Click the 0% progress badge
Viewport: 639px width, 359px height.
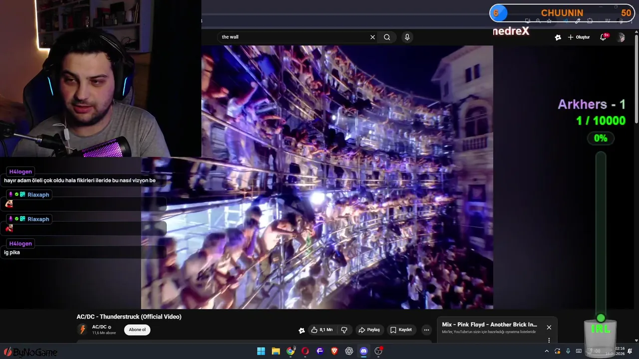pos(601,138)
